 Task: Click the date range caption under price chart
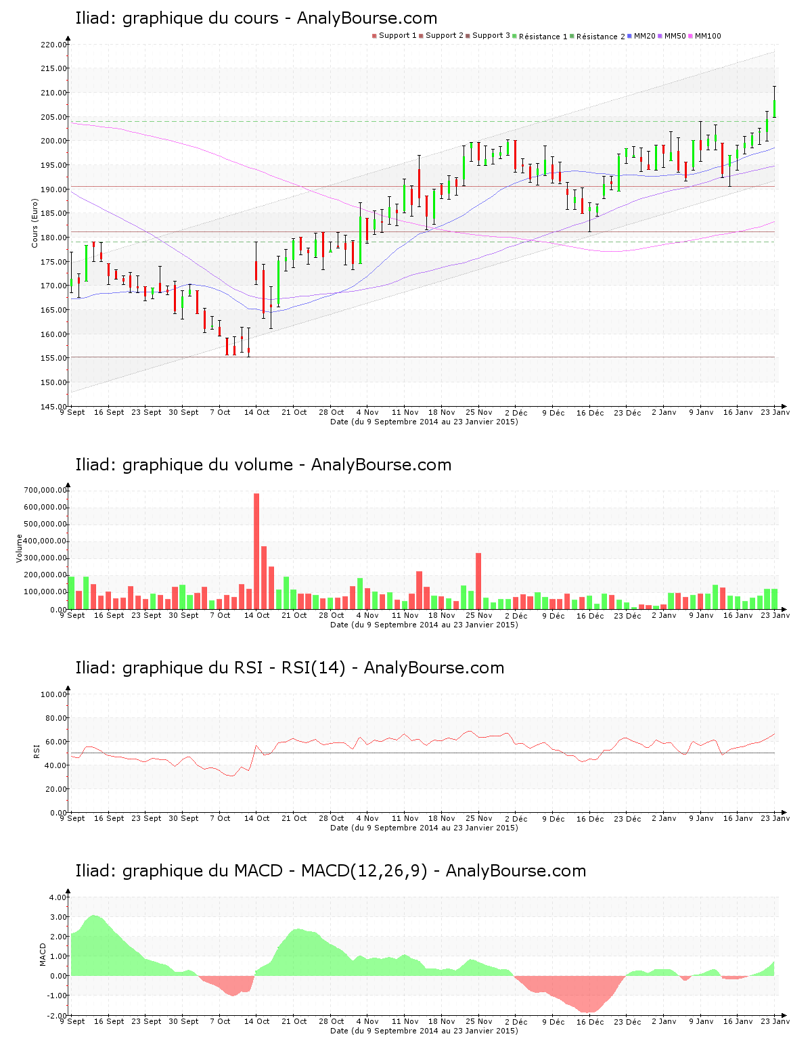tap(424, 422)
